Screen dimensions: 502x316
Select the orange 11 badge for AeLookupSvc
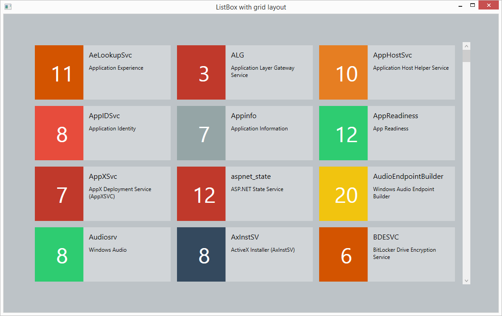(x=59, y=72)
